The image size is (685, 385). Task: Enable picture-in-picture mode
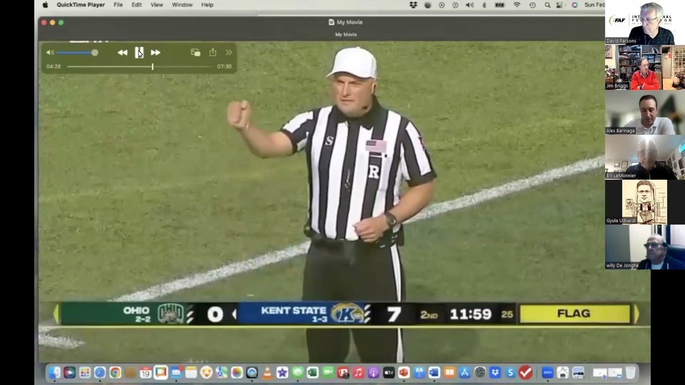[195, 52]
